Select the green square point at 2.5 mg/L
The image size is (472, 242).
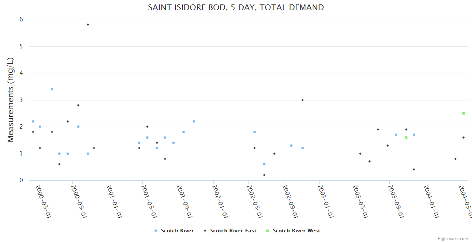tap(464, 113)
